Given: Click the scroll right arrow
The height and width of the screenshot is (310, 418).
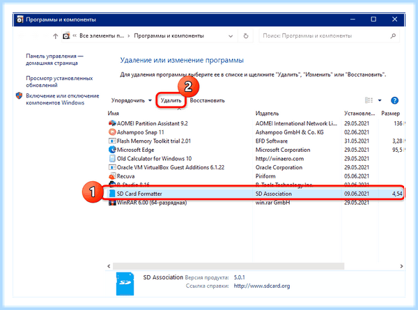Looking at the screenshot, I should point(401,266).
